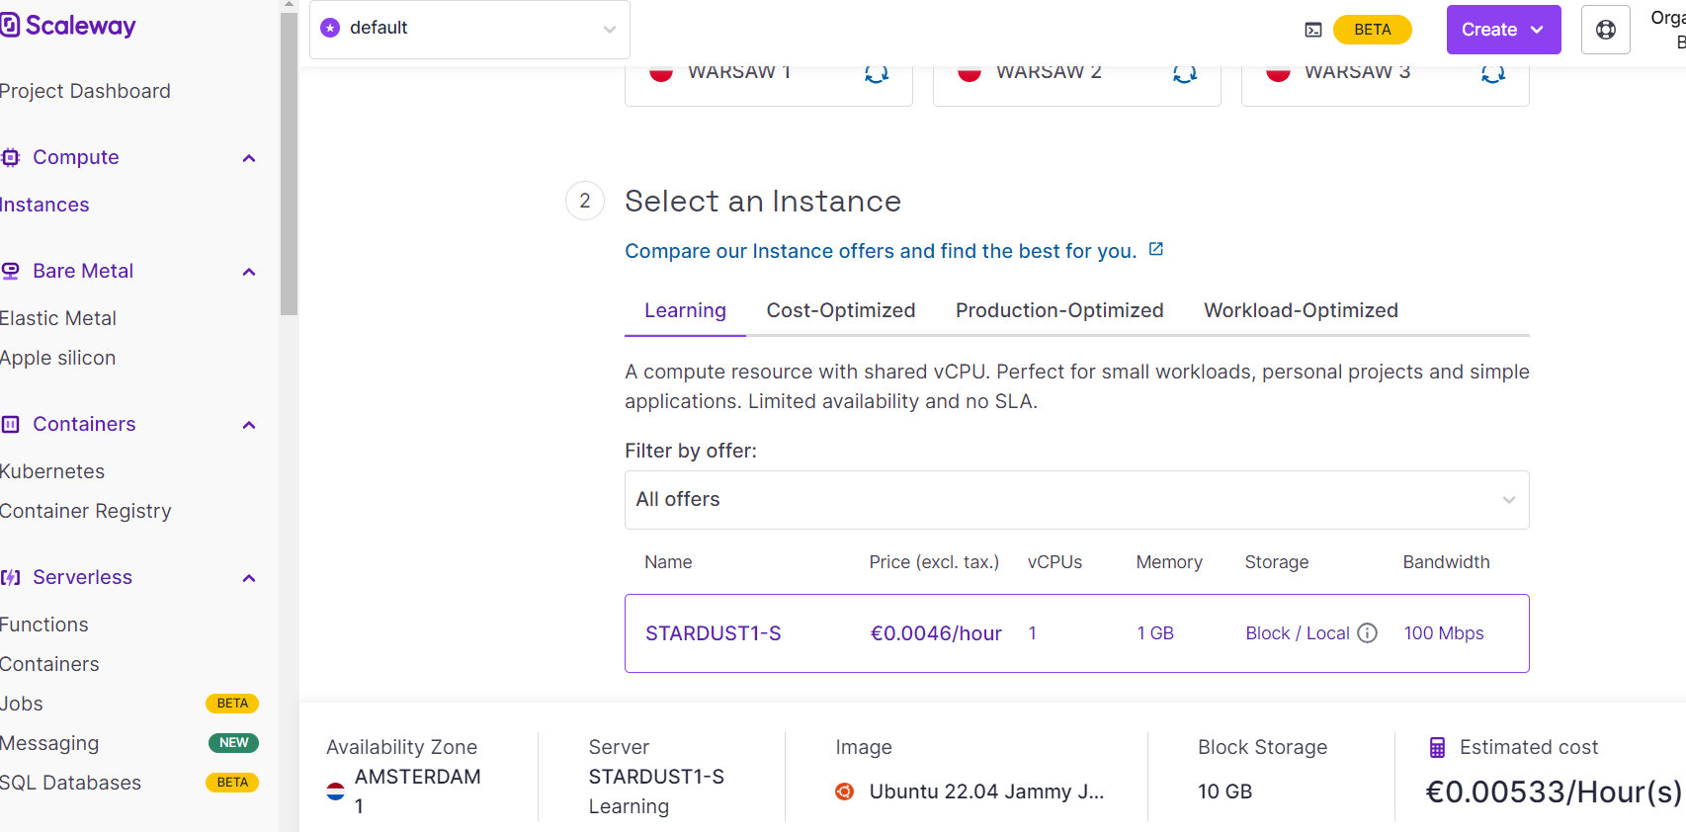Click the Compute section chip icon

click(11, 157)
